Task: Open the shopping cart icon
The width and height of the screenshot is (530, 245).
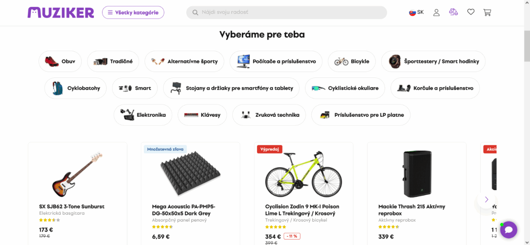Action: coord(487,12)
